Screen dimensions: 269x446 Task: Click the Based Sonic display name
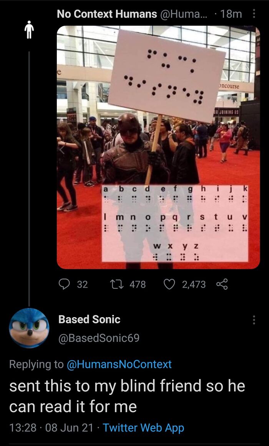tap(89, 320)
